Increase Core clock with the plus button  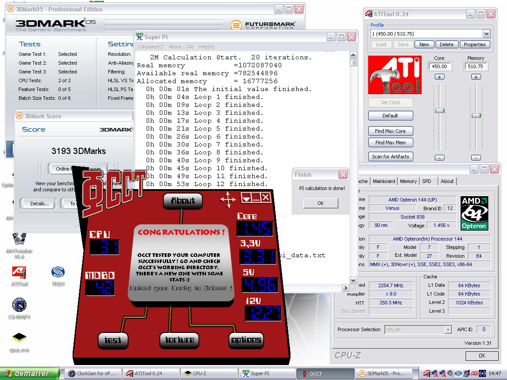[x=439, y=77]
